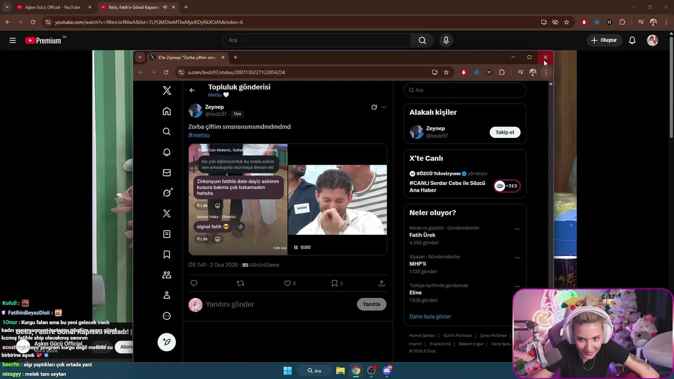Viewport: 674px width, 379px height.
Task: Select the X'te Zeynep tab
Action: pos(187,57)
